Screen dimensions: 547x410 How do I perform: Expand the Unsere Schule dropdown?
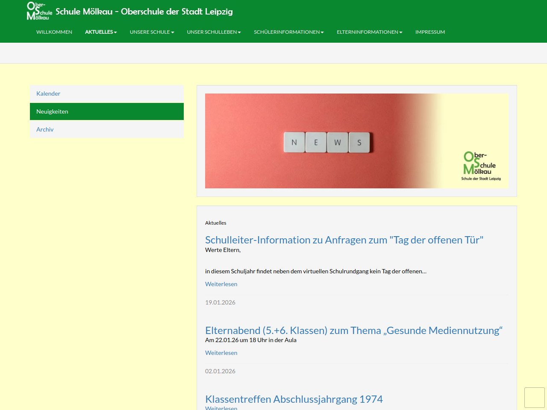coord(152,32)
